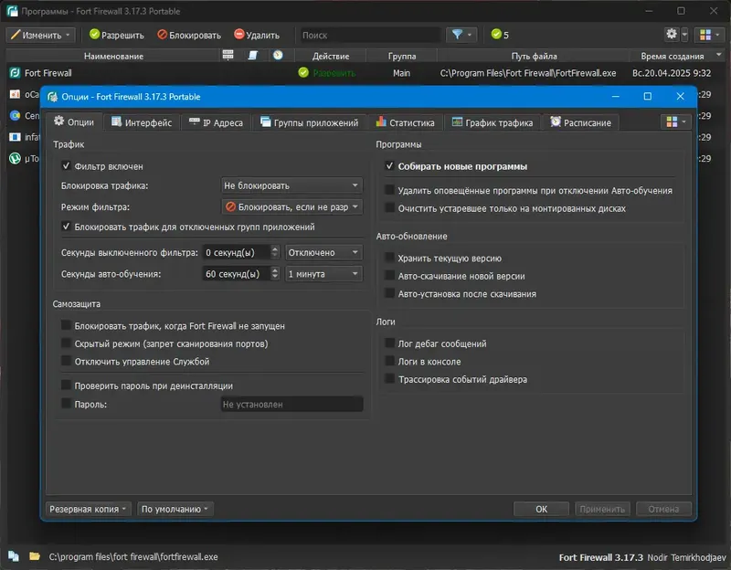Click the Время создания column header

click(x=672, y=56)
